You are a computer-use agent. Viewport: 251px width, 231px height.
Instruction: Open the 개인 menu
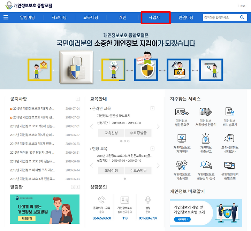pyautogui.click(x=122, y=17)
